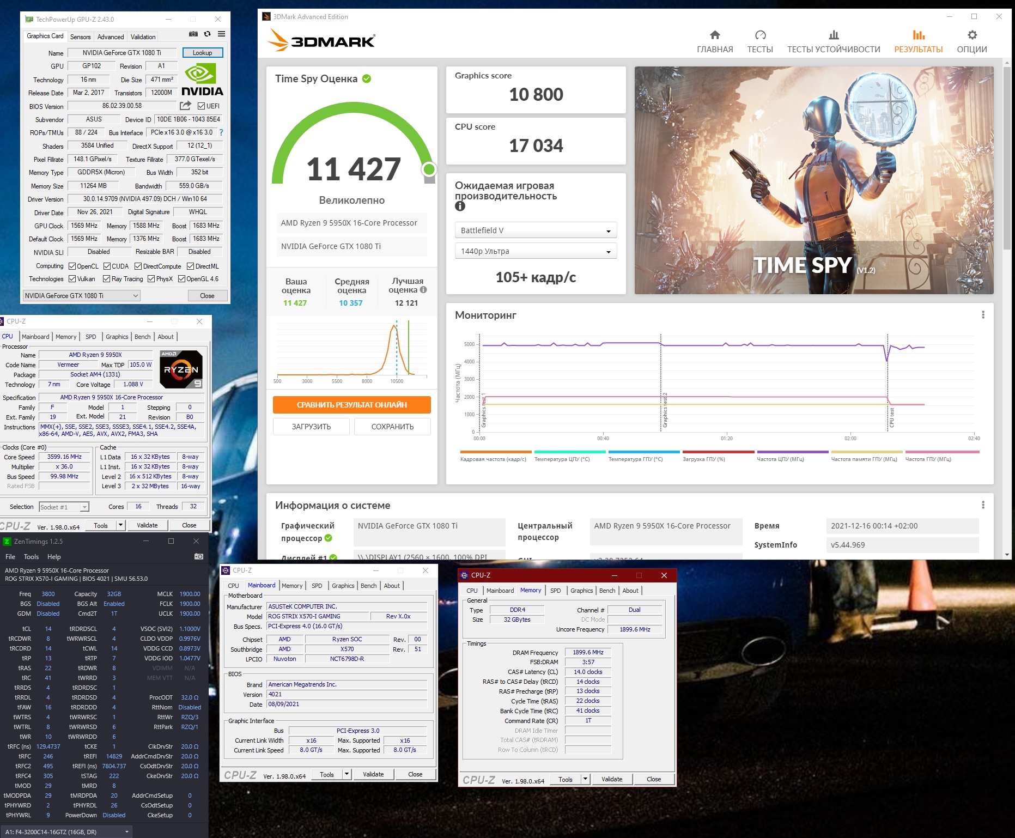Click the 3DMark logo in the header
Image resolution: width=1015 pixels, height=838 pixels.
[321, 40]
